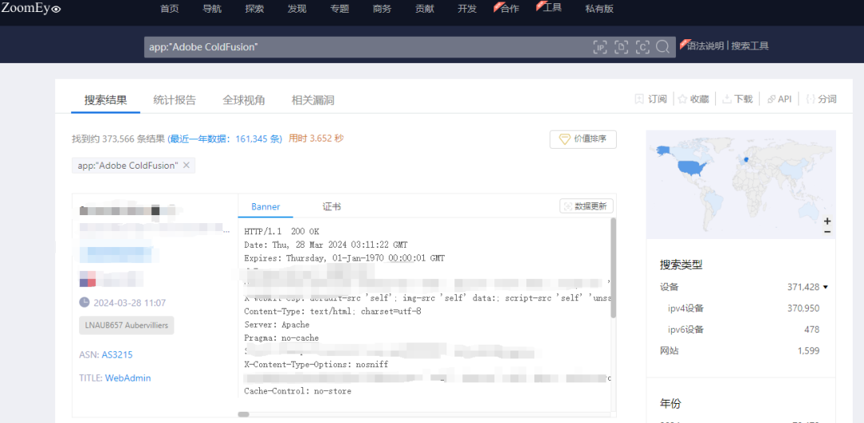The width and height of the screenshot is (864, 423).
Task: Click the 下载 download icon
Action: (x=726, y=99)
